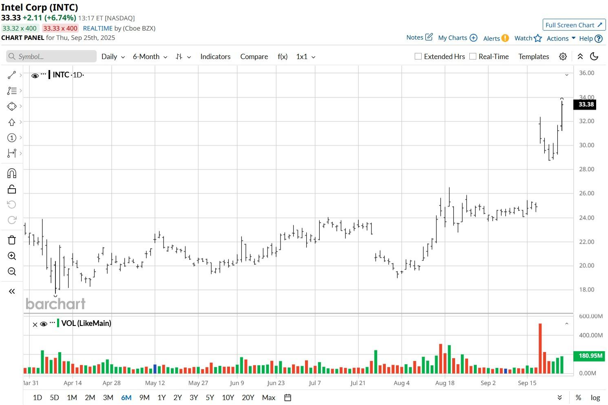Select 1D range

pos(37,398)
